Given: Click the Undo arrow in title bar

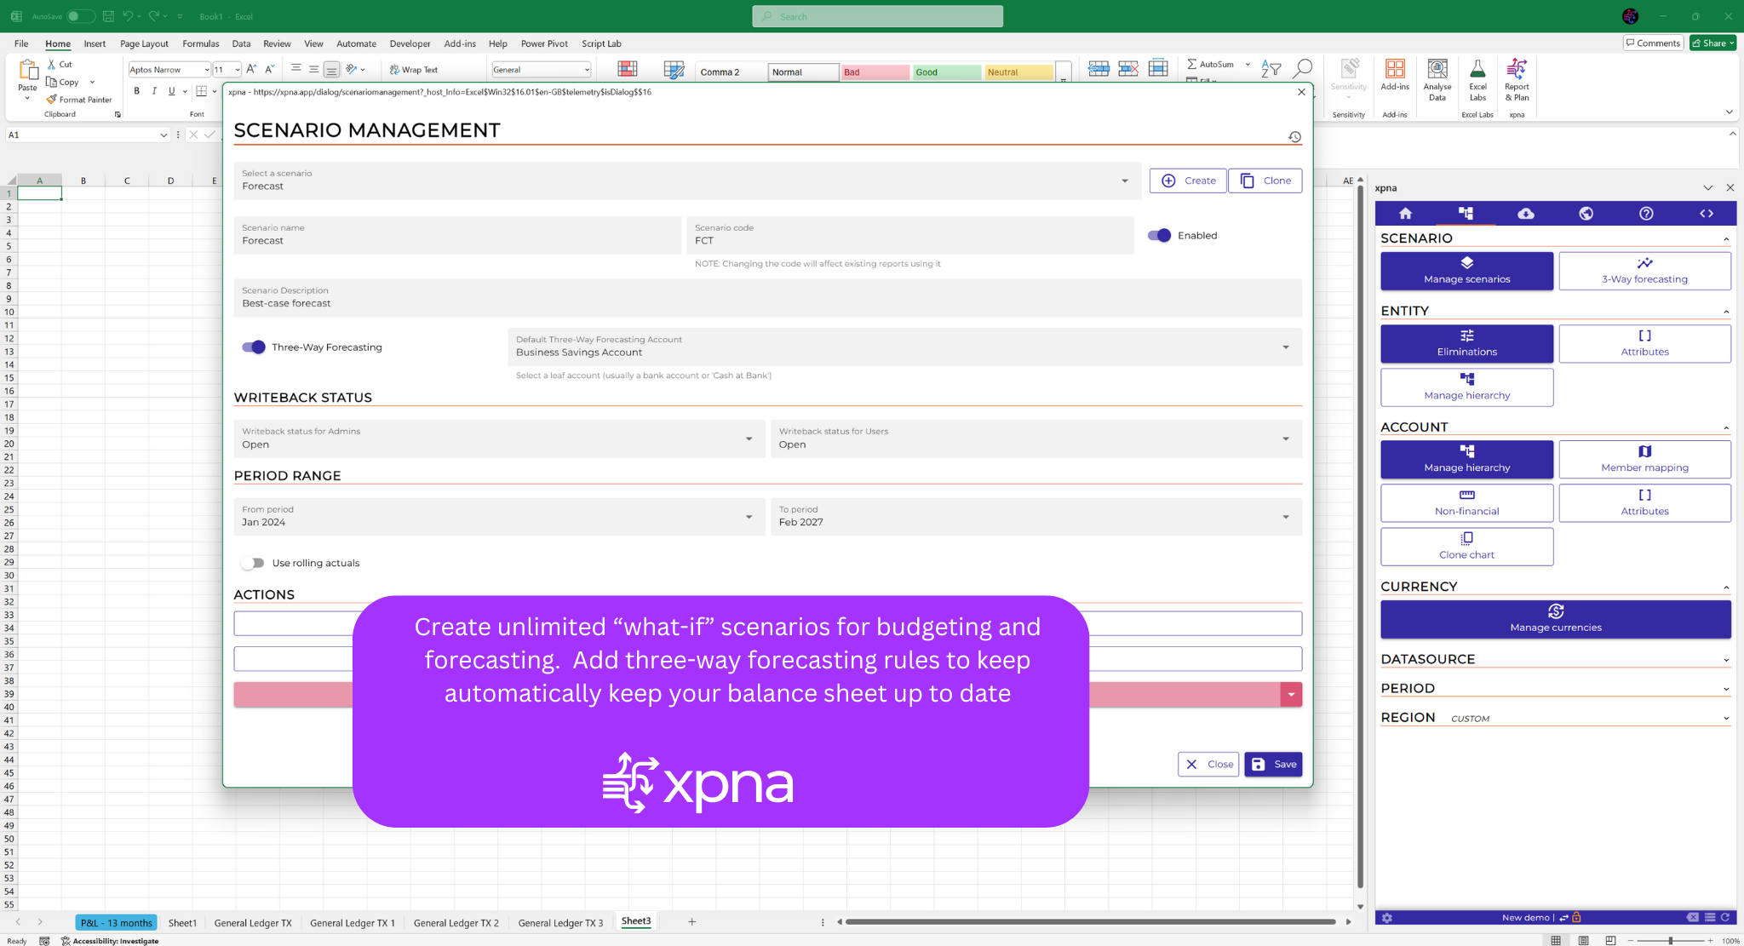Looking at the screenshot, I should 128,16.
